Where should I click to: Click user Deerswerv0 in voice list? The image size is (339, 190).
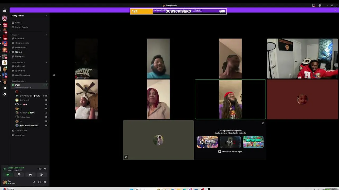click(31, 100)
